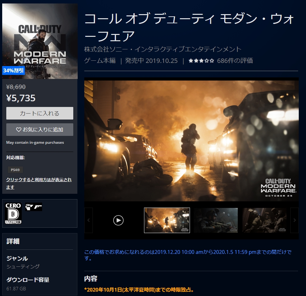This screenshot has width=306, height=296.
Task: Click the publisher name 株式会社ソニー・インタラクティブエンタテインメント
Action: (x=163, y=49)
